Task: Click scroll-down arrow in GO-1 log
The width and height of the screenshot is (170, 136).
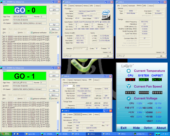Action: 58,130
